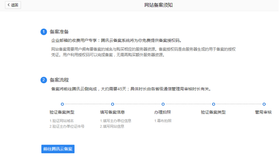Click the blue number 1 circle icon
The image size is (280, 163).
click(44, 32)
